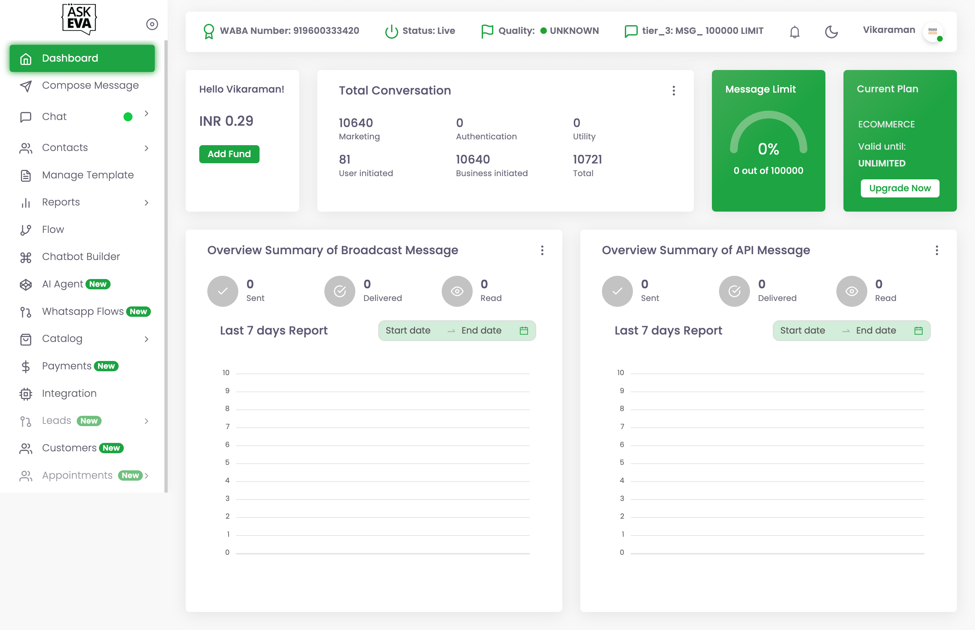The height and width of the screenshot is (630, 975).
Task: Click the Broadcast Read eye icon
Action: tap(457, 291)
